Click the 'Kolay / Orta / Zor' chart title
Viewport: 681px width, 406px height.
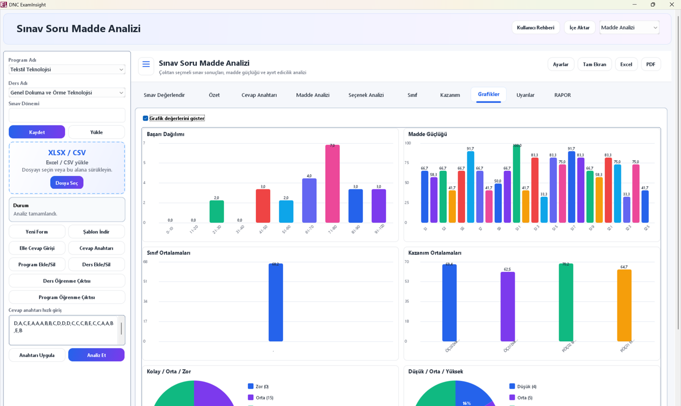click(x=169, y=371)
